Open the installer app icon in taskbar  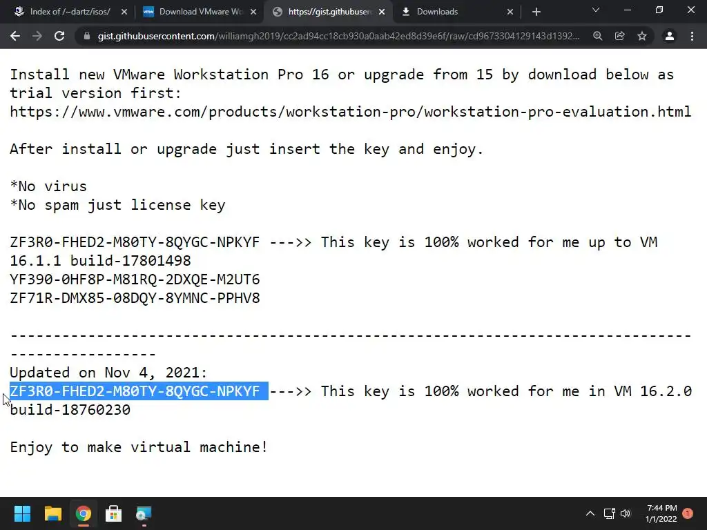pos(144,513)
